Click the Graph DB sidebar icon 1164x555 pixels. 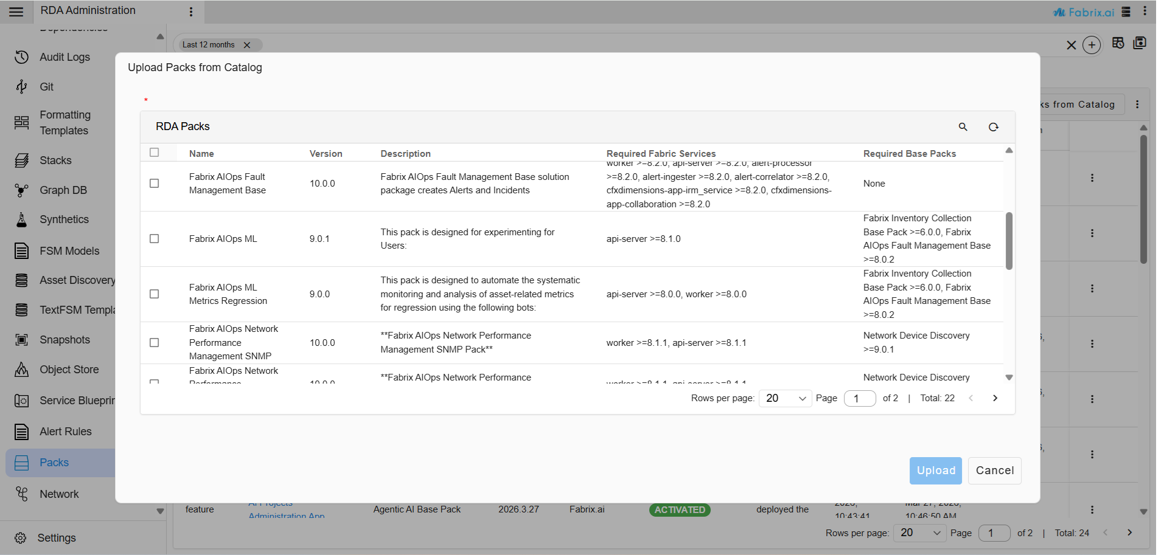(22, 190)
